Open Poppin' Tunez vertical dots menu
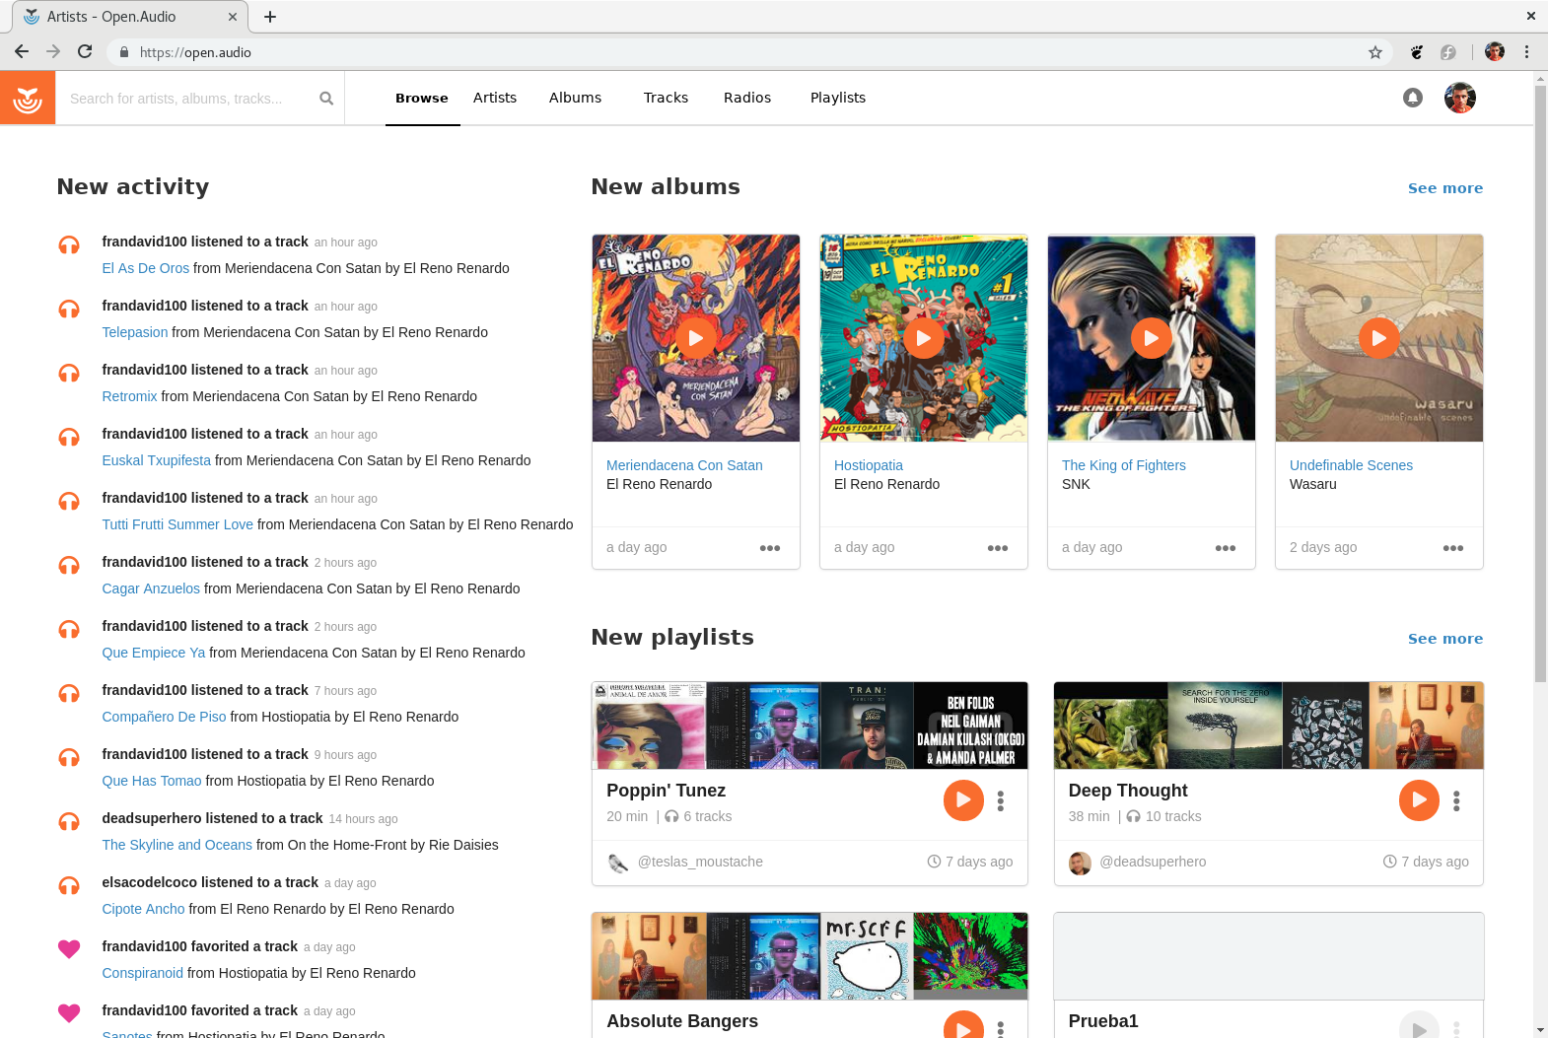Image resolution: width=1548 pixels, height=1038 pixels. point(1001,801)
